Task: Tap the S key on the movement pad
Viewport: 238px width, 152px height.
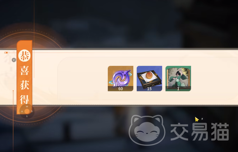Action: click(x=27, y=116)
